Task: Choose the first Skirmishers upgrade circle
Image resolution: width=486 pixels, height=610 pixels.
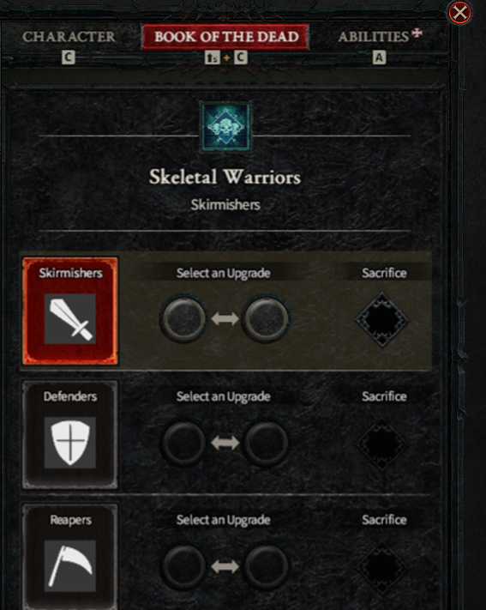Action: point(183,318)
